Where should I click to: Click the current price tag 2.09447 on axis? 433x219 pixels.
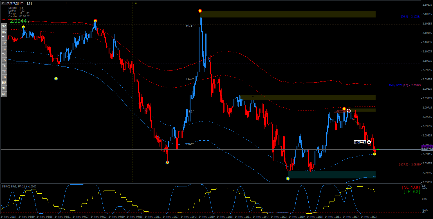click(427, 149)
